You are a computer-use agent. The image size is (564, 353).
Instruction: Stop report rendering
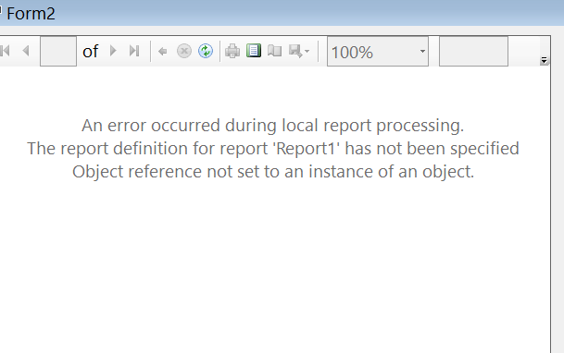(x=184, y=51)
